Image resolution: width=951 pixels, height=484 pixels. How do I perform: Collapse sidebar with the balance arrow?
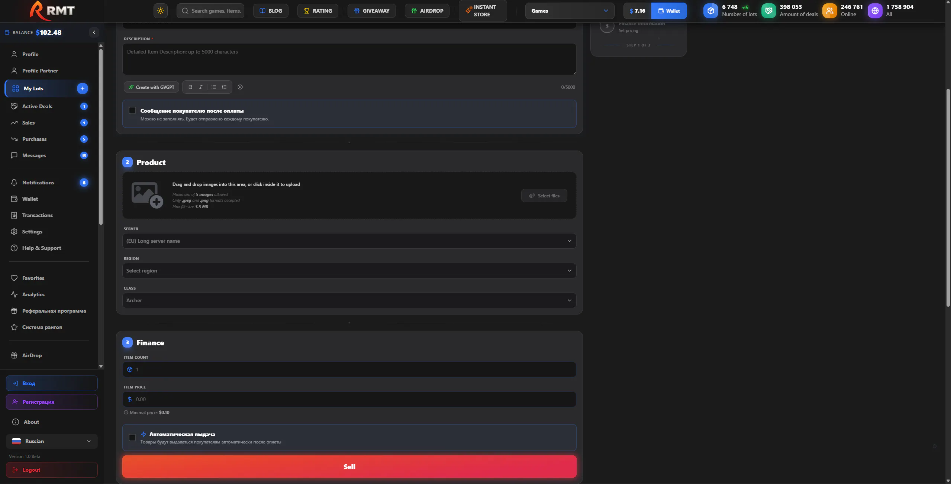click(94, 32)
